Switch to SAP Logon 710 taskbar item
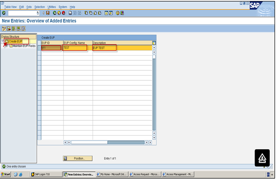Viewport: 276px width, 179px height. click(46, 174)
